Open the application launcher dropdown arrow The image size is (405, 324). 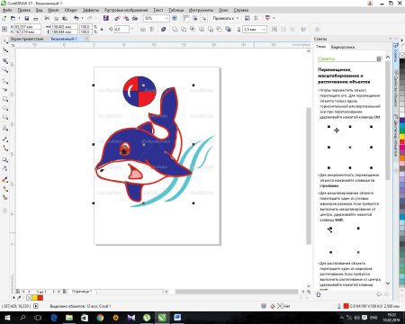(274, 18)
